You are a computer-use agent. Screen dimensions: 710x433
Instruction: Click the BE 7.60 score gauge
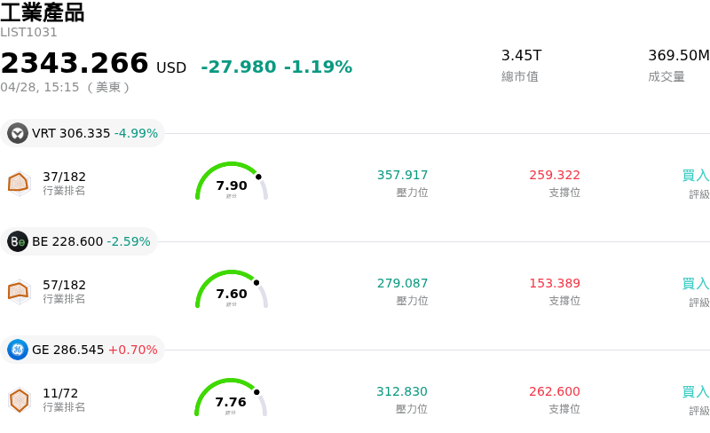pos(231,291)
